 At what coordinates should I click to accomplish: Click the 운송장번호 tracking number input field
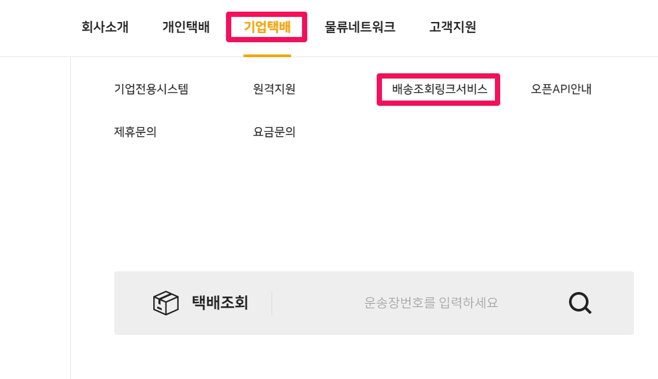click(x=431, y=302)
